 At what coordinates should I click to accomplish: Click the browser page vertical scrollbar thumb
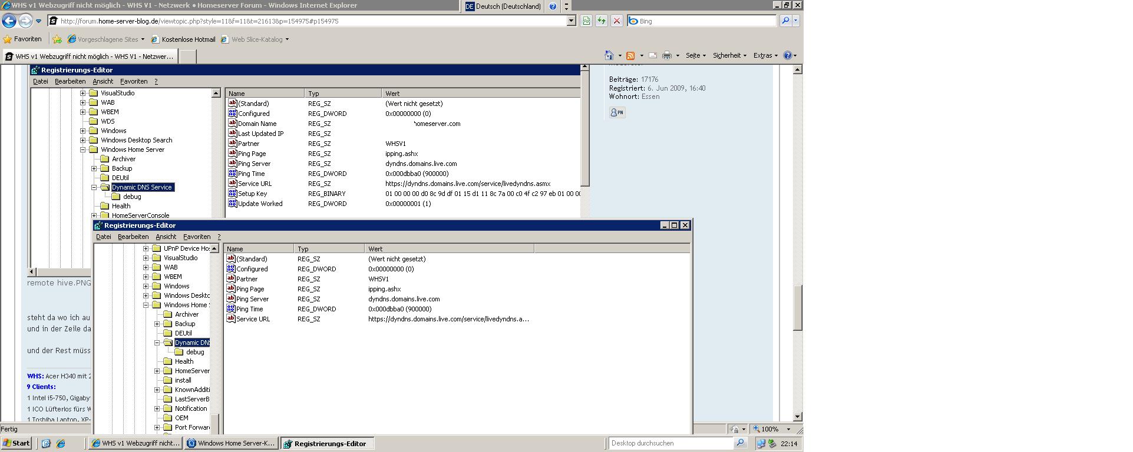797,308
